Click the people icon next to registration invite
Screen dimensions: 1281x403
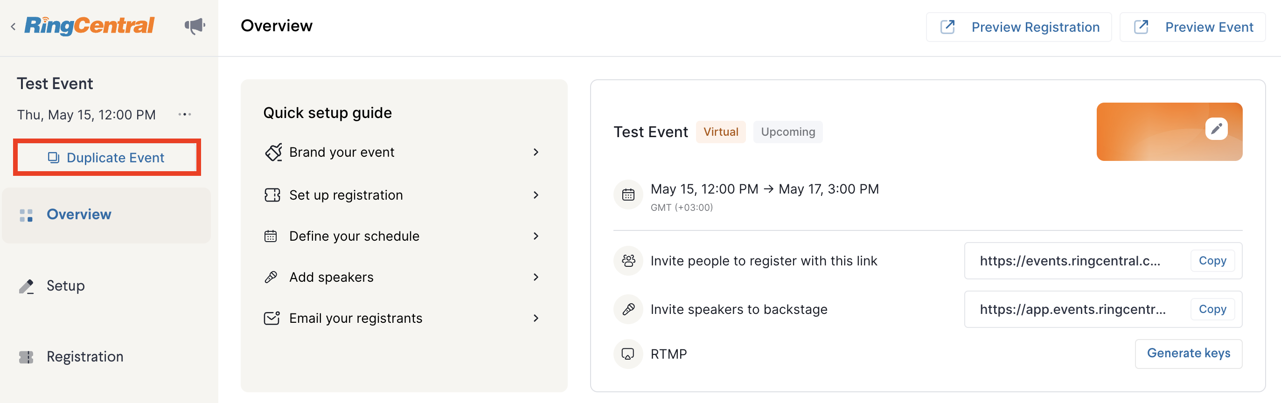tap(628, 260)
